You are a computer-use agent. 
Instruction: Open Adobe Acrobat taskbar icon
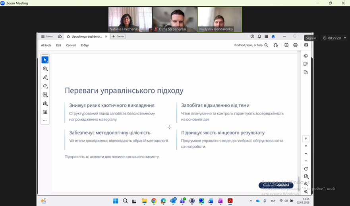[230, 201]
